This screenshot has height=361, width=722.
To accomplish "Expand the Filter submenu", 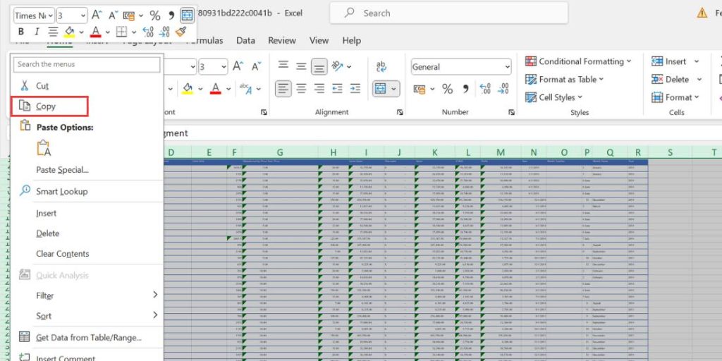I will tap(87, 295).
